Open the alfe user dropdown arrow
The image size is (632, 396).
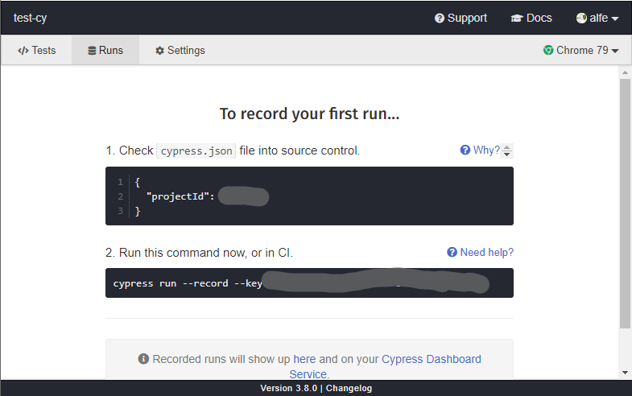coord(614,19)
